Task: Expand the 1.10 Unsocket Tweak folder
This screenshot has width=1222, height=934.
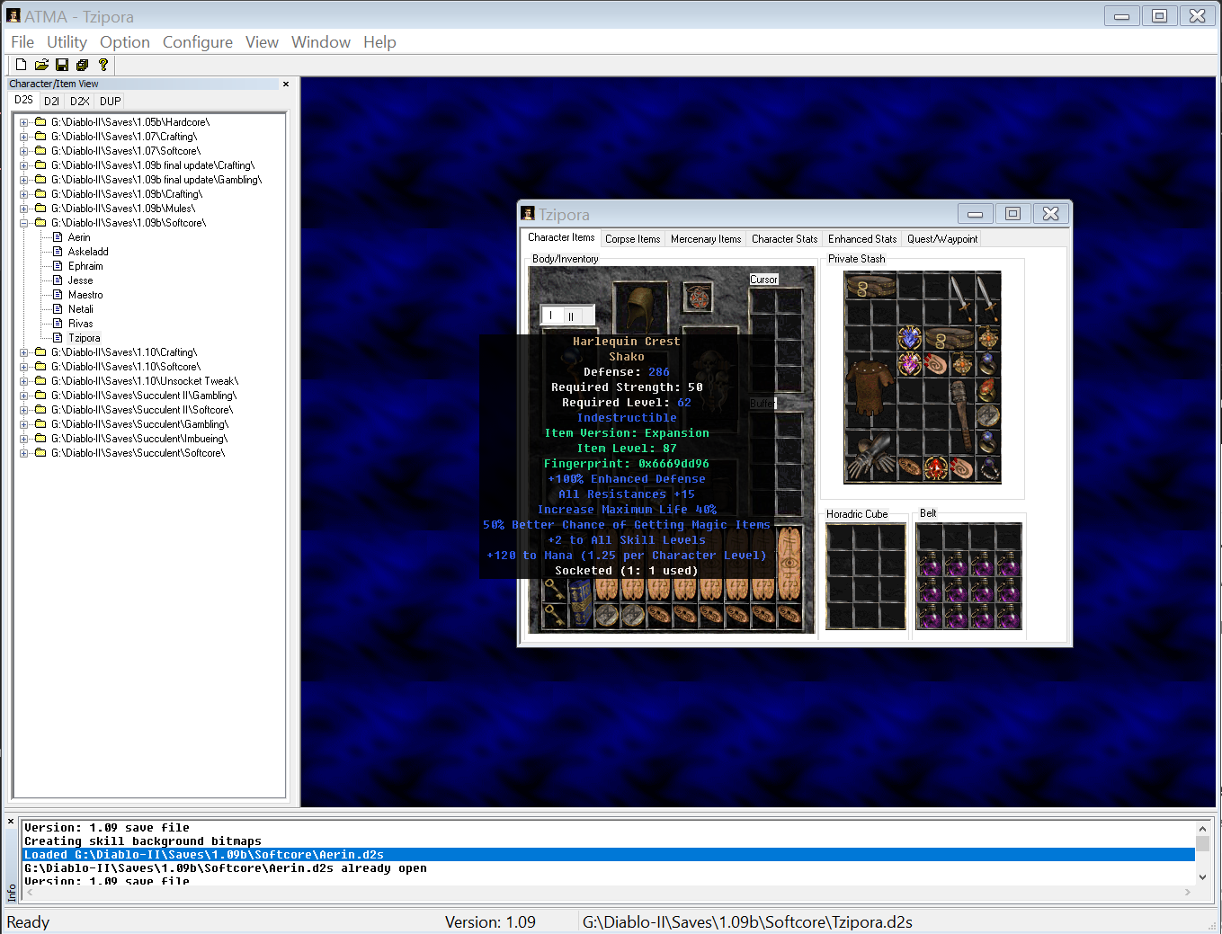Action: tap(24, 381)
